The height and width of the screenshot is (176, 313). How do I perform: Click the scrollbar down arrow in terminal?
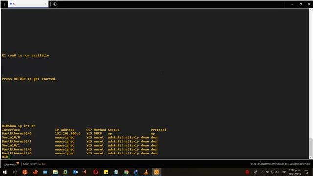point(311,157)
